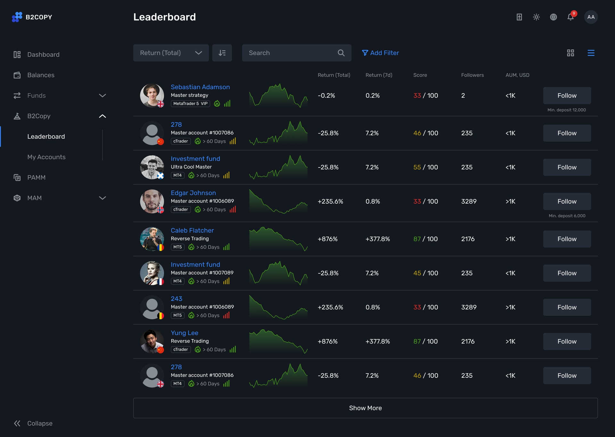
Task: Click the magnifier search icon
Action: pos(341,53)
